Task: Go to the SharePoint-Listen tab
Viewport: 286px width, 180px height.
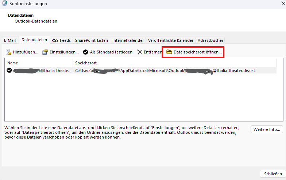Action: [x=92, y=40]
